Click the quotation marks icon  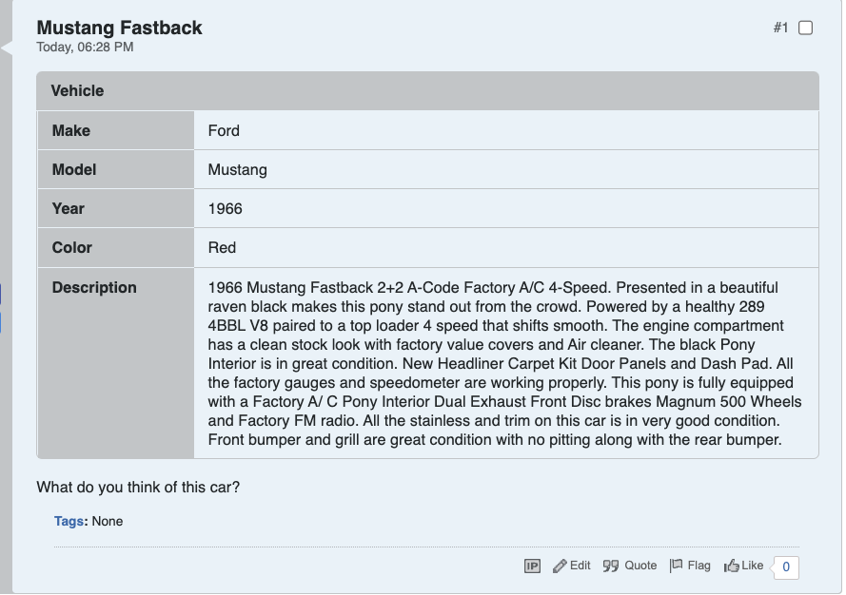(x=611, y=566)
